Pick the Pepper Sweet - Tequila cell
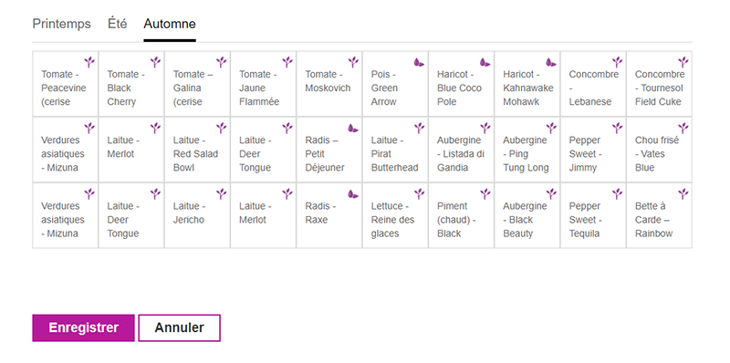This screenshot has height=363, width=730. pyautogui.click(x=593, y=215)
